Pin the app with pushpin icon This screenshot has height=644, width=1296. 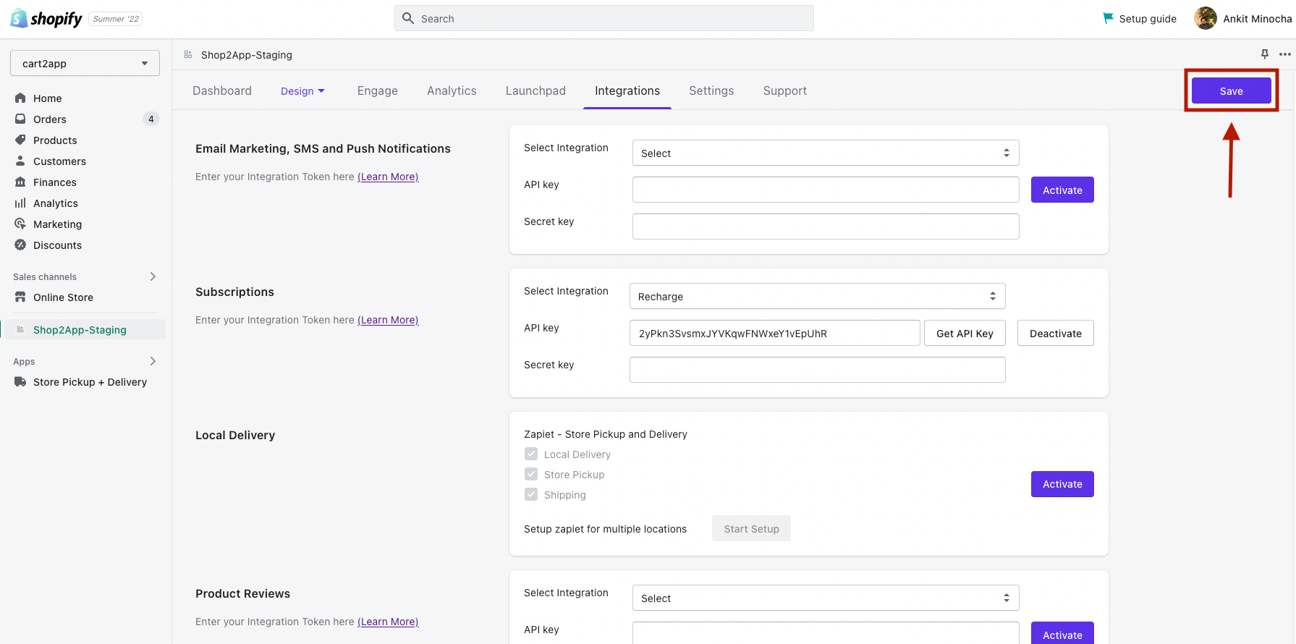1265,54
